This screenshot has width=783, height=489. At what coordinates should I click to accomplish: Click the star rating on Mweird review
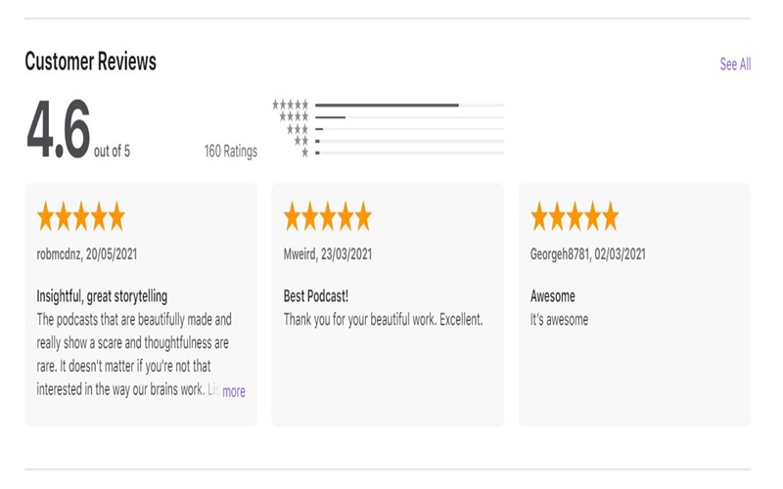click(x=328, y=216)
